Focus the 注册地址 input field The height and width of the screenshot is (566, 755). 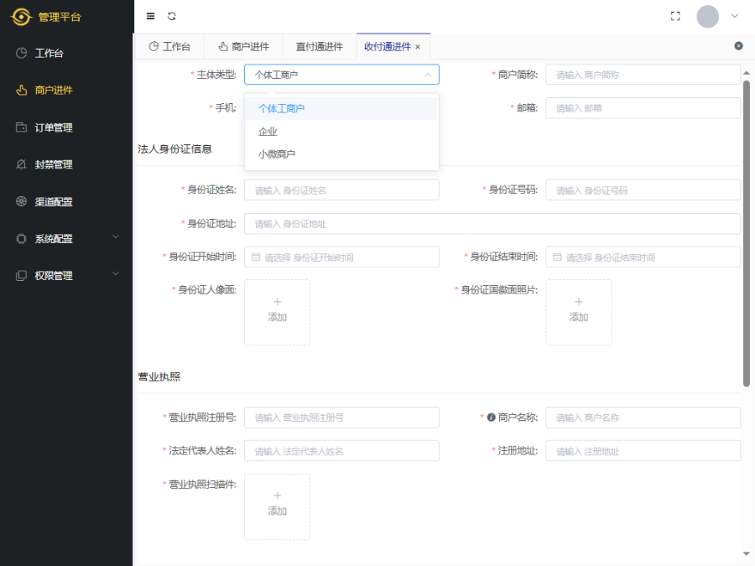pyautogui.click(x=643, y=451)
